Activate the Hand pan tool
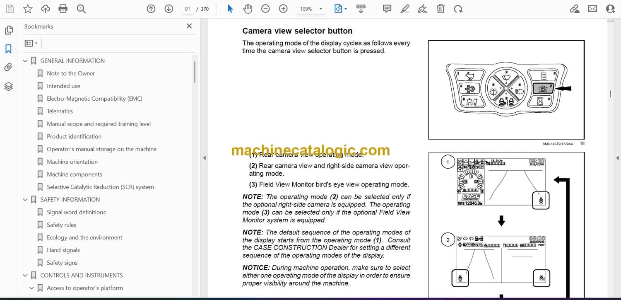This screenshot has width=621, height=300. pyautogui.click(x=248, y=9)
